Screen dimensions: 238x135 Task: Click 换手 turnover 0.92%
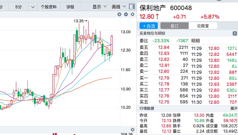coord(199,126)
